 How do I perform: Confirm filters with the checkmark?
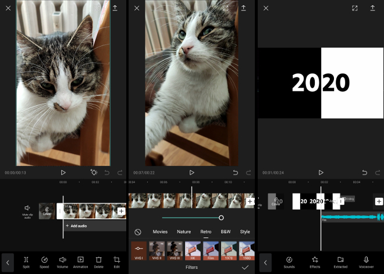[x=245, y=267]
